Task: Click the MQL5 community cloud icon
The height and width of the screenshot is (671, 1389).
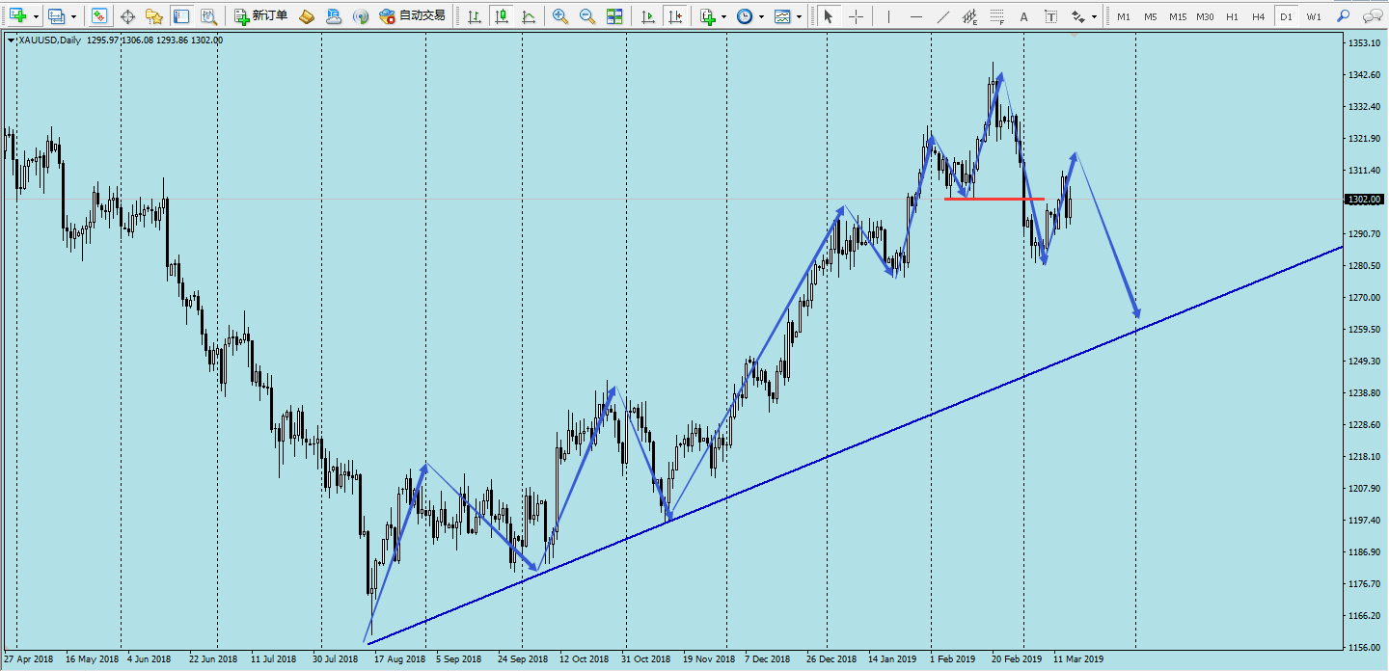Action: pos(334,16)
